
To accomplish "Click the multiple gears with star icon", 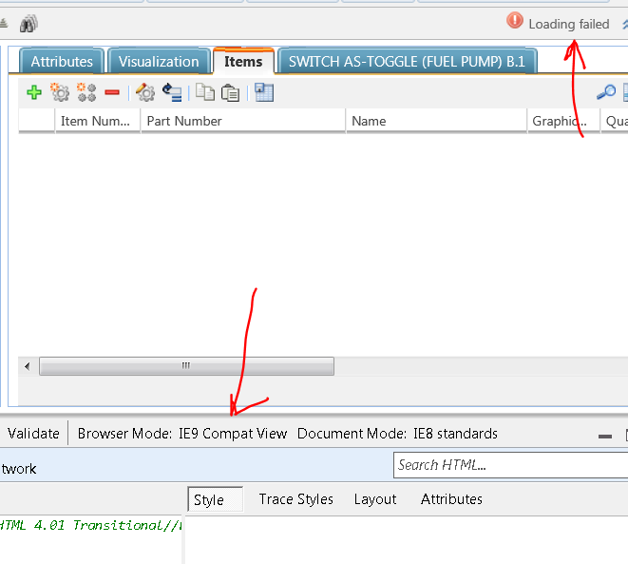I will [x=86, y=92].
